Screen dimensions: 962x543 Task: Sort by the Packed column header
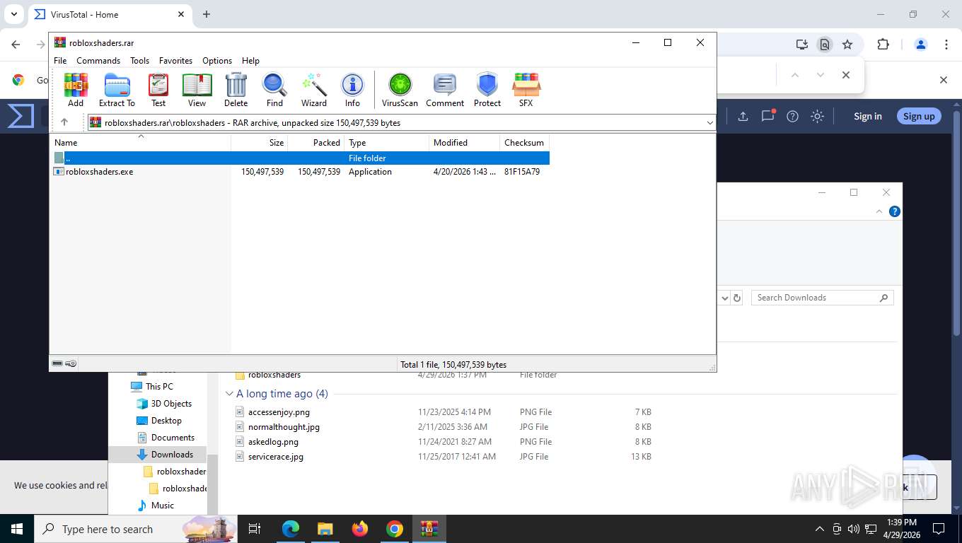tap(315, 142)
